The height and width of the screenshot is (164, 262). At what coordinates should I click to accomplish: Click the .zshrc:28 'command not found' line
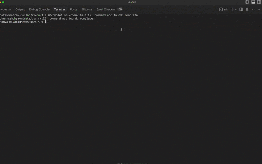tap(46, 18)
